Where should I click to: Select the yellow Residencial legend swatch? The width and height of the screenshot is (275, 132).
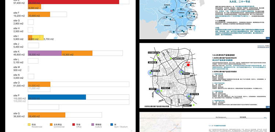tap(29, 124)
